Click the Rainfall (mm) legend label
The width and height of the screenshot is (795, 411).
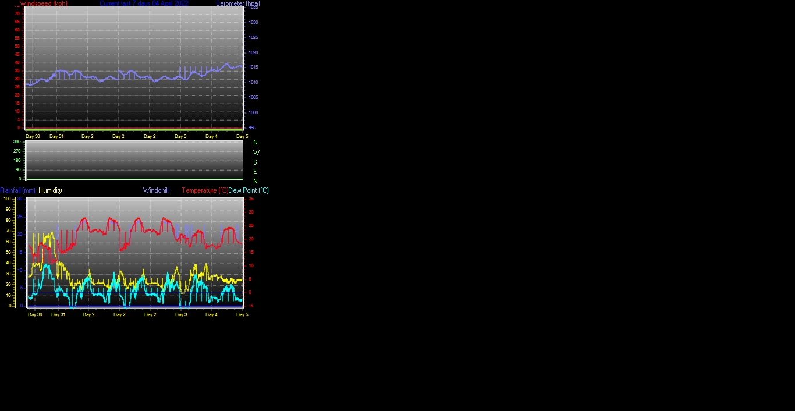click(x=17, y=190)
